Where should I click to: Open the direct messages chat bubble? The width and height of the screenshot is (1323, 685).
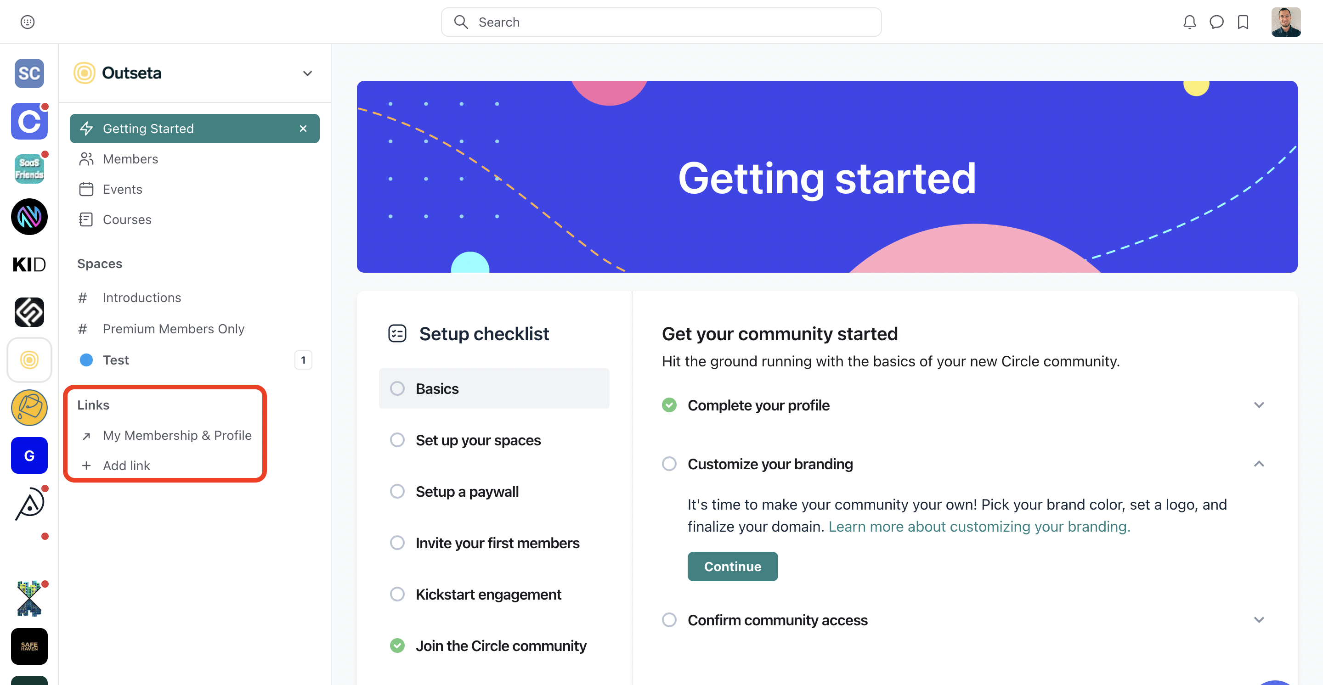[x=1216, y=22]
